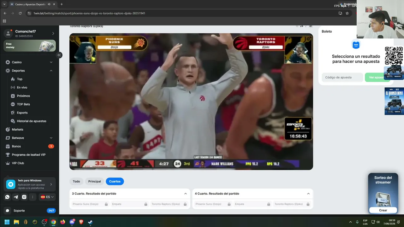Click the Soporte 24/7 badge
Viewport: 404px width, 227px height.
click(51, 211)
